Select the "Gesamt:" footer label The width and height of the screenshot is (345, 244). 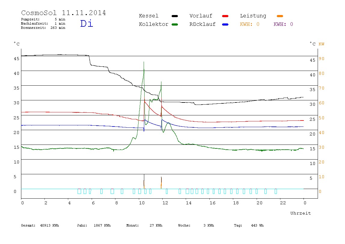(x=28, y=225)
